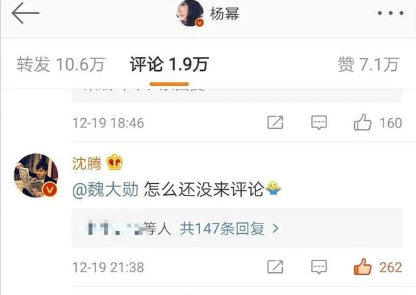Screen dimensions: 416x295
Task: Repost the 12-19 18:46 comment
Action: tap(275, 123)
